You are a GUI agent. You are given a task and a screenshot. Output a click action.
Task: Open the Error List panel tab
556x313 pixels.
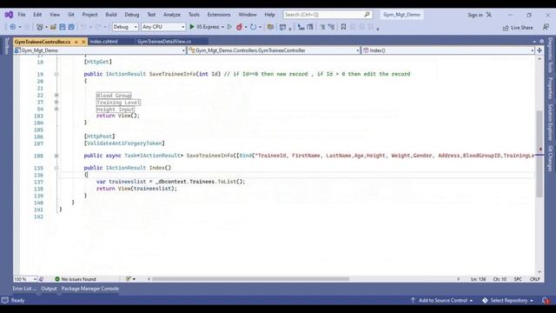click(x=24, y=289)
